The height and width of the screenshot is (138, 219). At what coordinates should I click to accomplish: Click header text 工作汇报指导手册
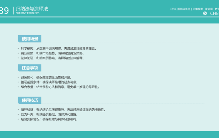click(x=180, y=9)
